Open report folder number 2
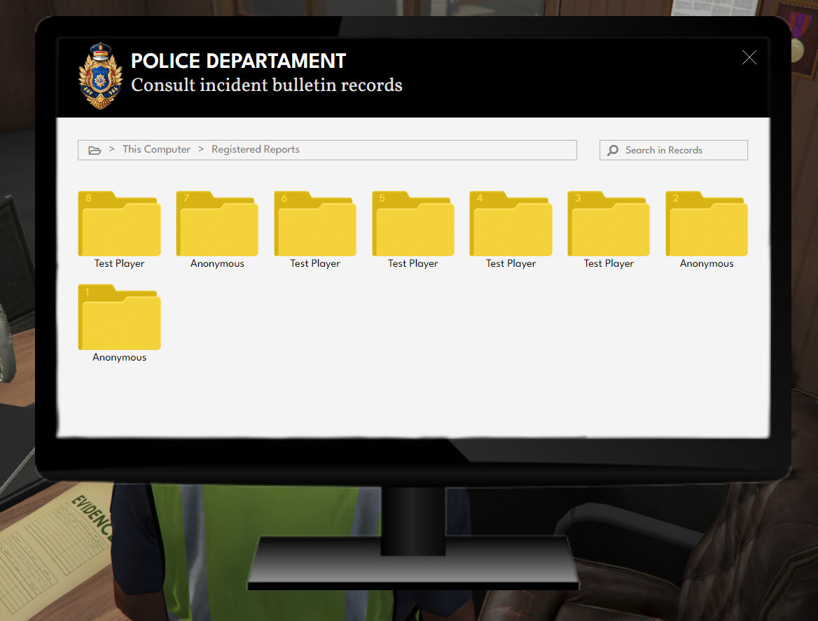The image size is (818, 621). tap(707, 223)
